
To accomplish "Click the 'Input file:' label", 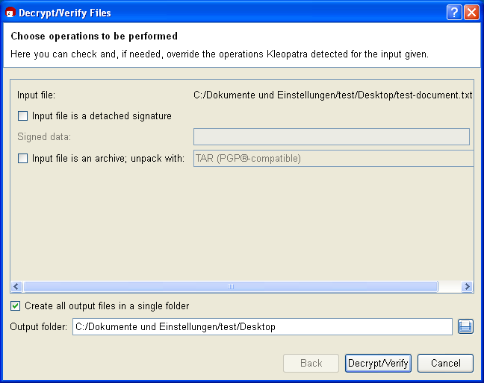I will coord(36,95).
